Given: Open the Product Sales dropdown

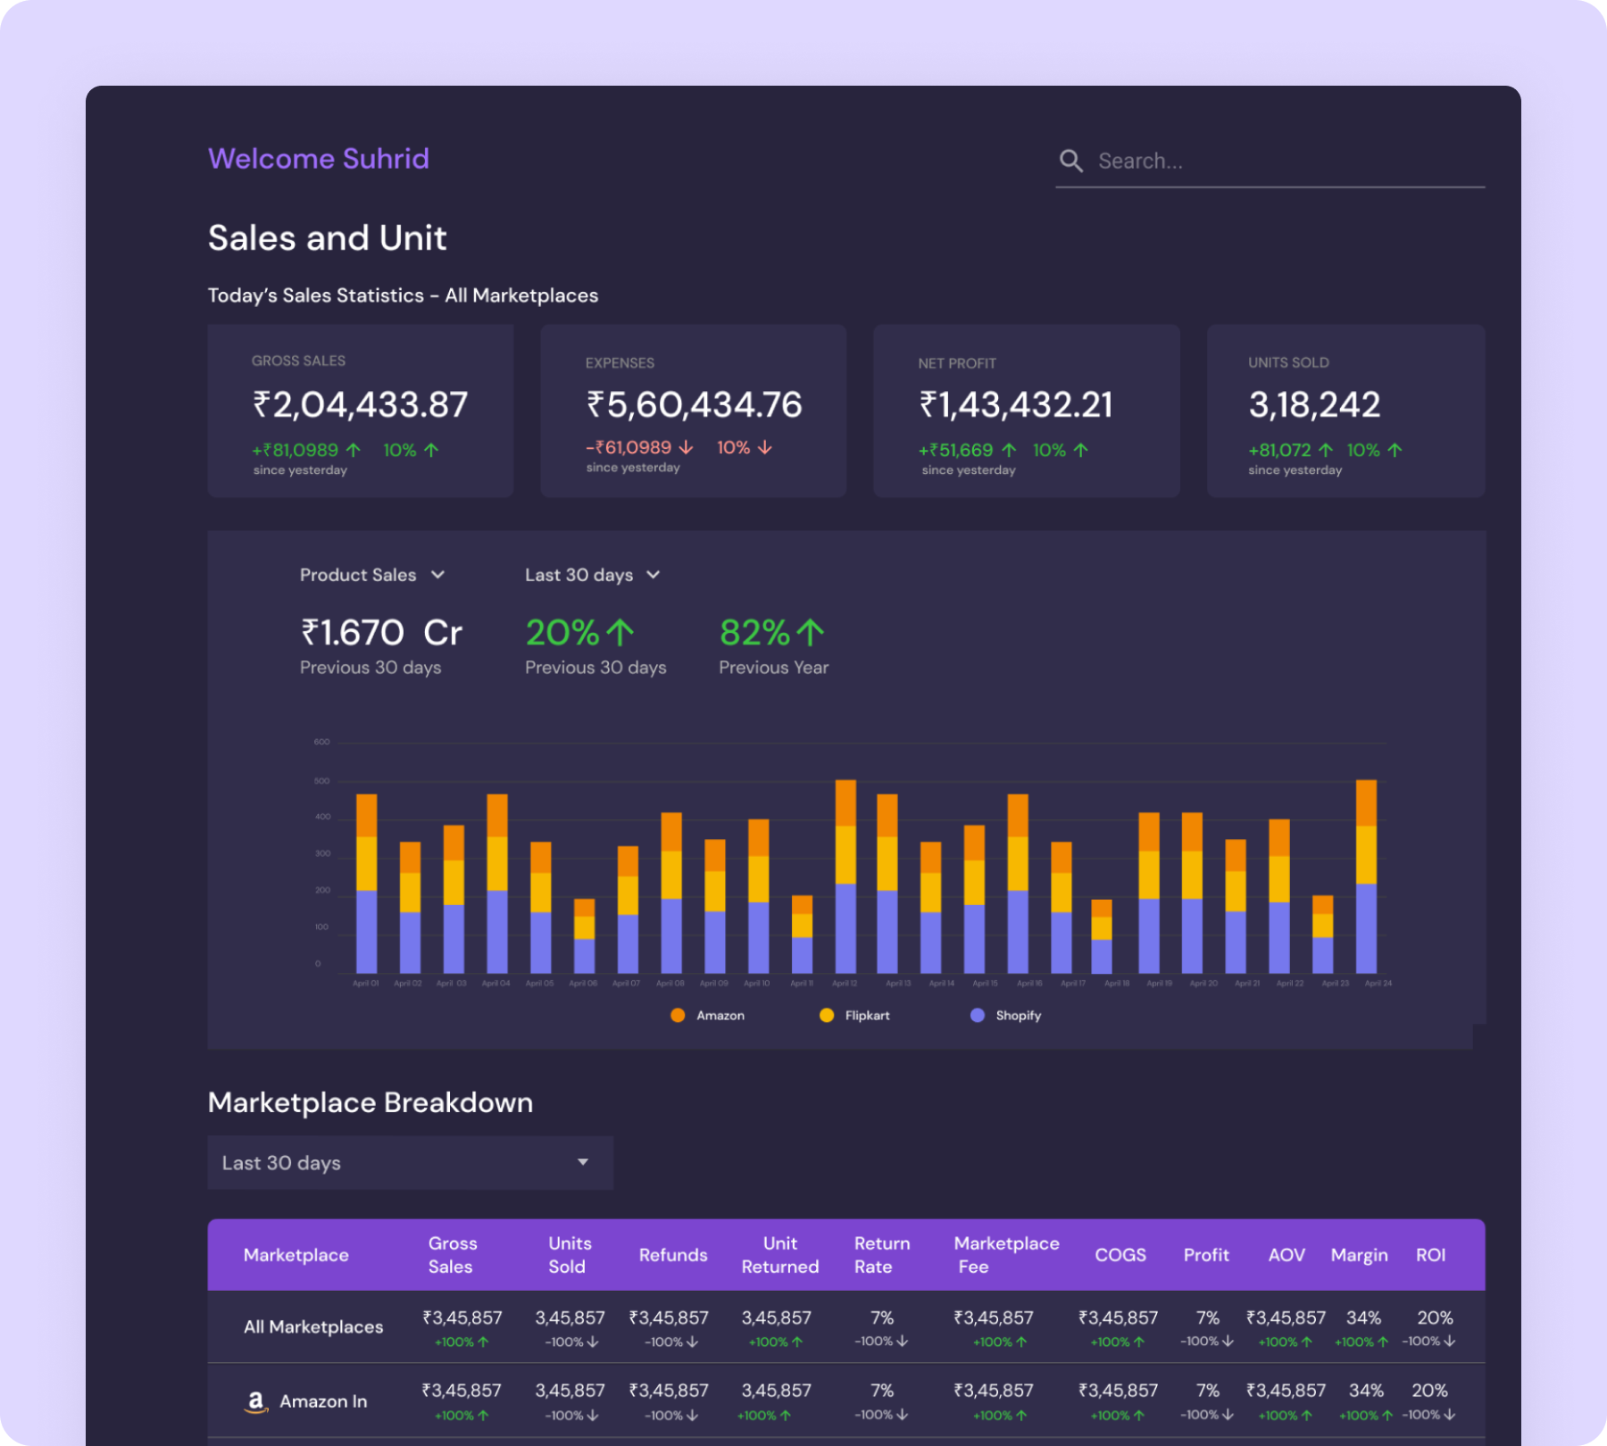Looking at the screenshot, I should (x=372, y=575).
